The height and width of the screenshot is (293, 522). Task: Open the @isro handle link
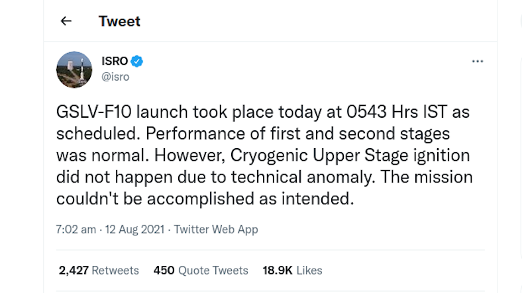point(115,77)
